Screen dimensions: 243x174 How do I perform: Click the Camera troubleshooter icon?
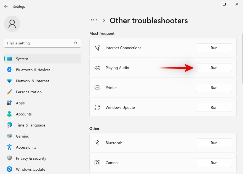pyautogui.click(x=97, y=163)
